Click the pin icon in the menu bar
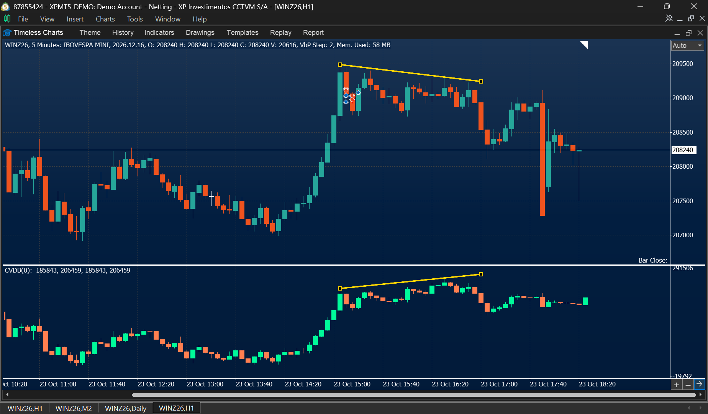 click(669, 18)
